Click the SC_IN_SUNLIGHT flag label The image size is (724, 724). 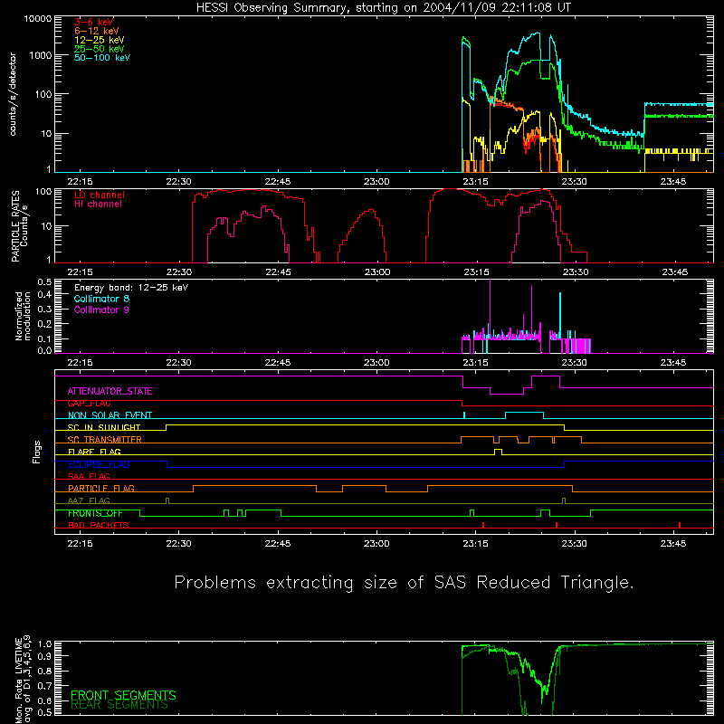pos(104,427)
